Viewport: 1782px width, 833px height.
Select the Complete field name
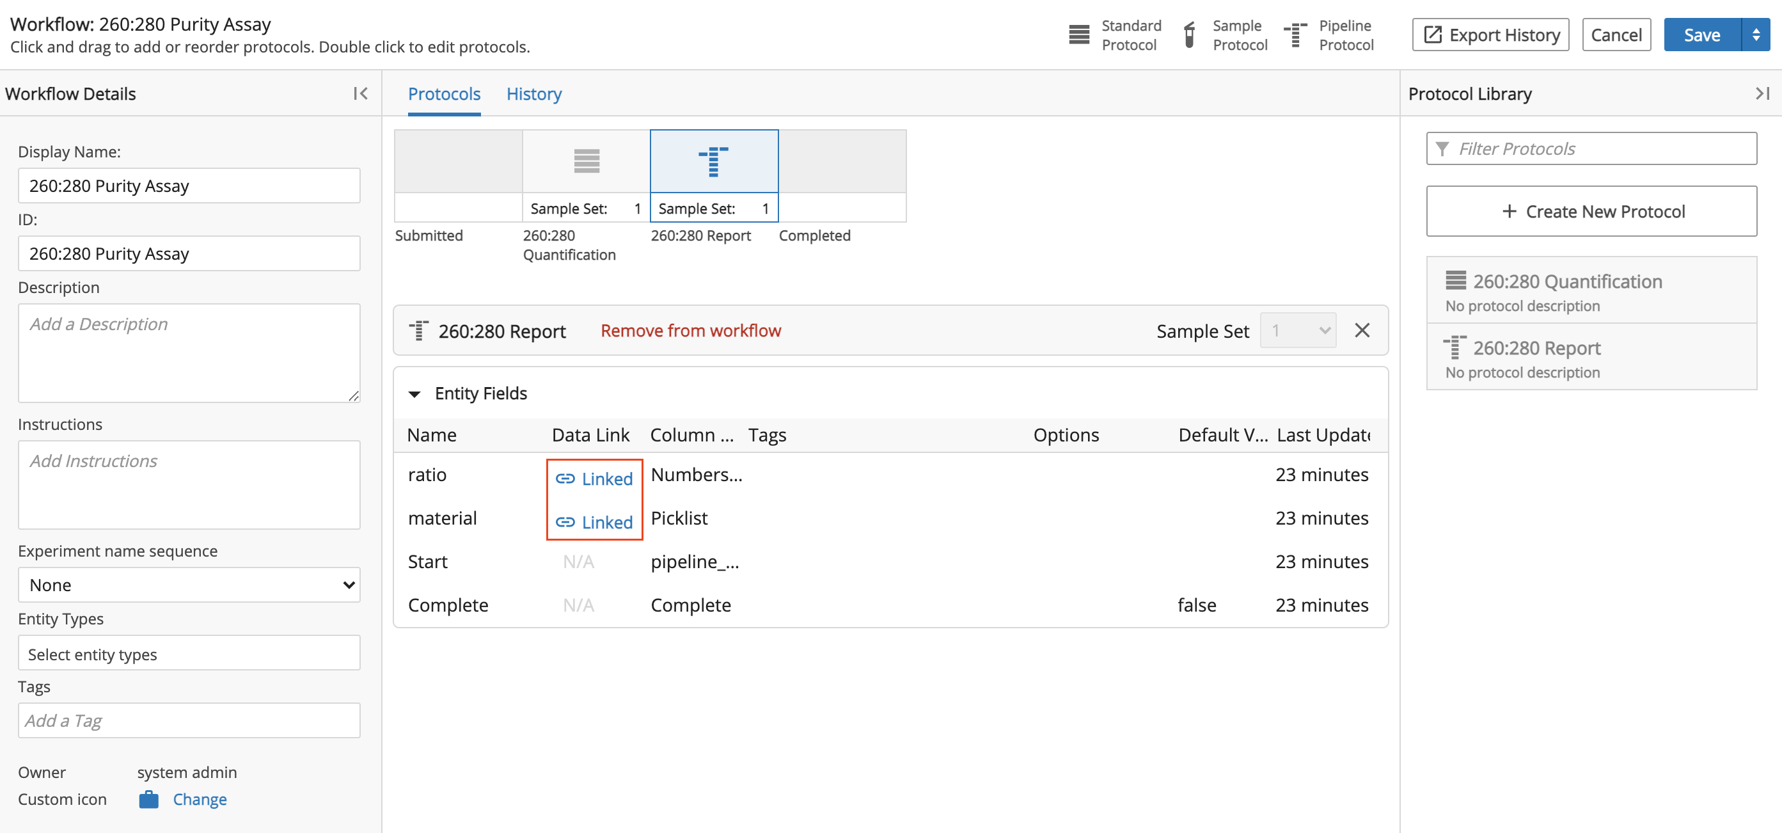448,605
